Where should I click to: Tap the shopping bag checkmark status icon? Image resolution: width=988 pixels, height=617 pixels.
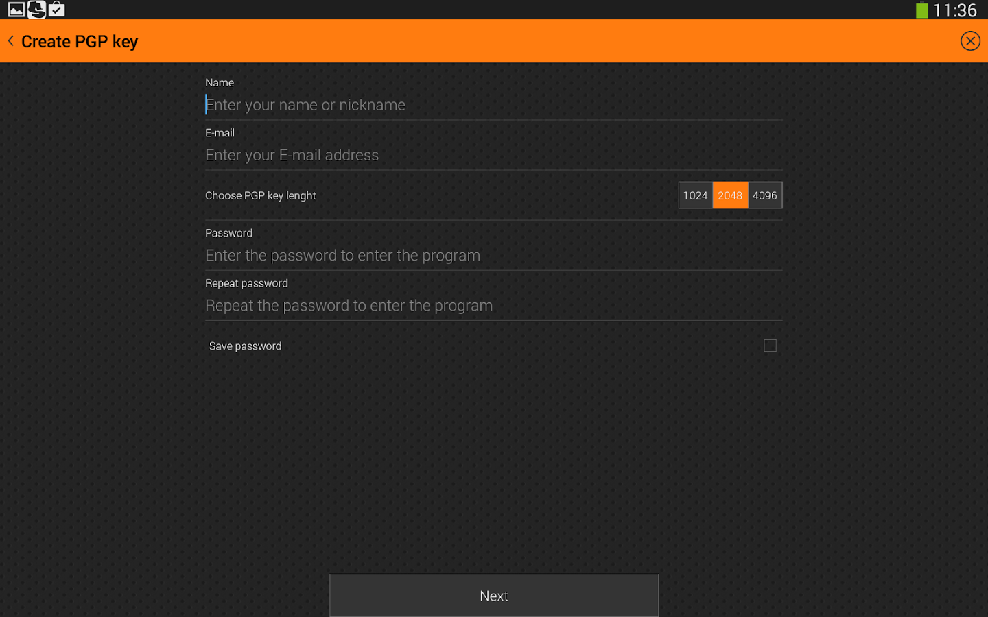pos(56,10)
